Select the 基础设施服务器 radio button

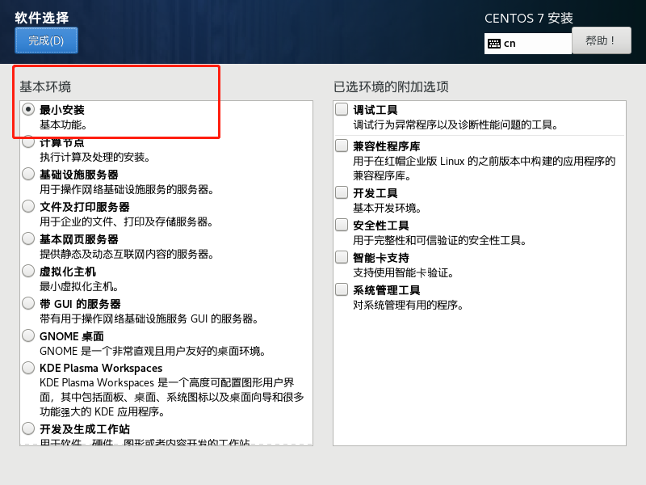point(28,174)
